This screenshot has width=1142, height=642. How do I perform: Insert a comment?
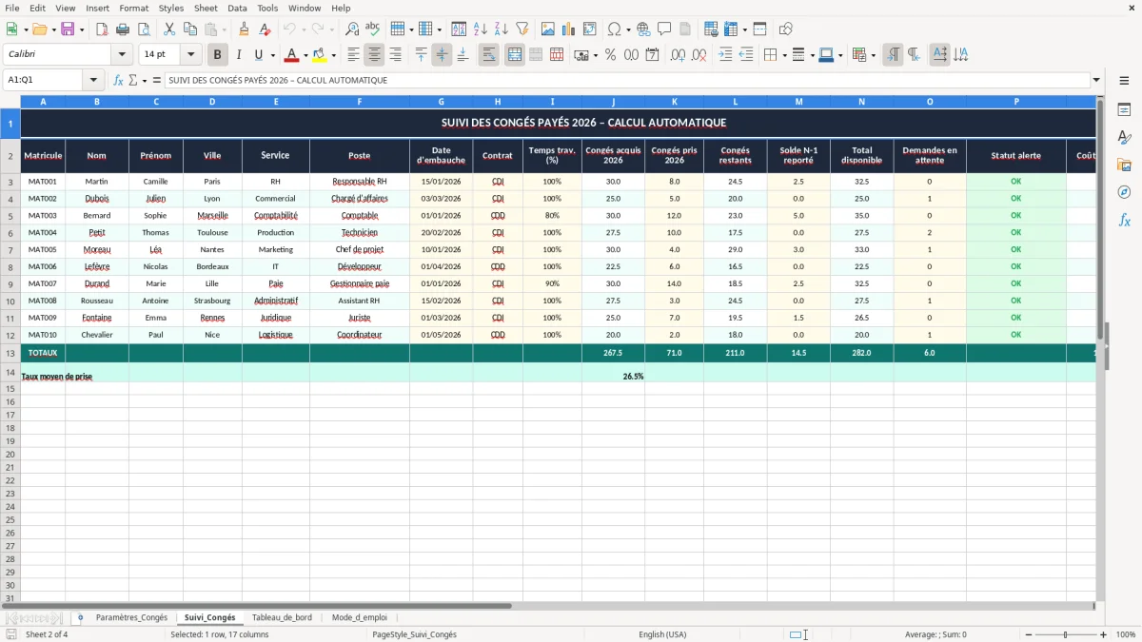pyautogui.click(x=664, y=29)
